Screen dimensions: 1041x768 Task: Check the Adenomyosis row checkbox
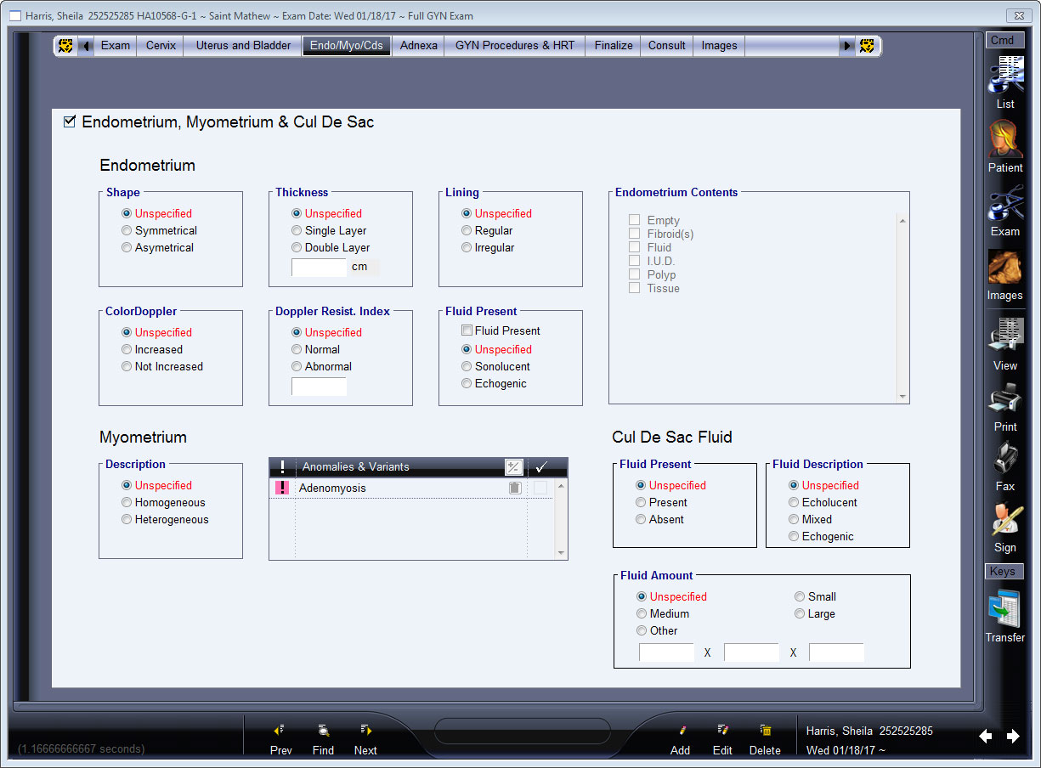(x=540, y=488)
